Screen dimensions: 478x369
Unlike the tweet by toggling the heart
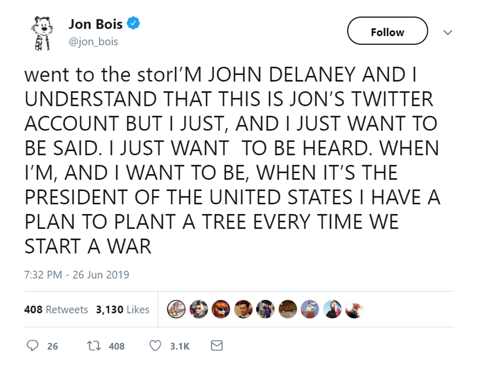[155, 346]
